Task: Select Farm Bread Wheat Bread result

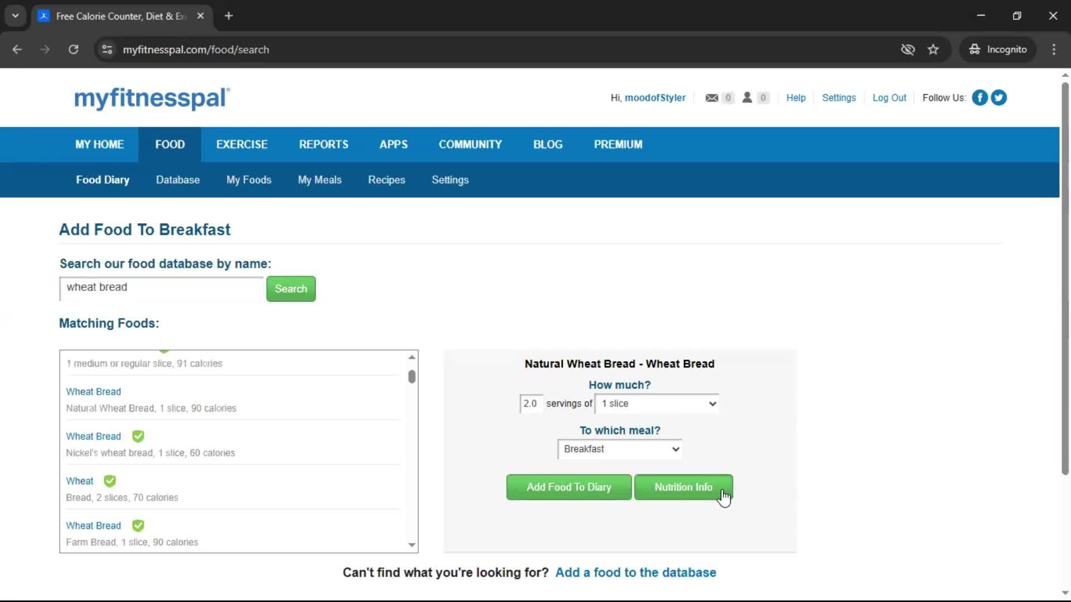Action: 233,533
